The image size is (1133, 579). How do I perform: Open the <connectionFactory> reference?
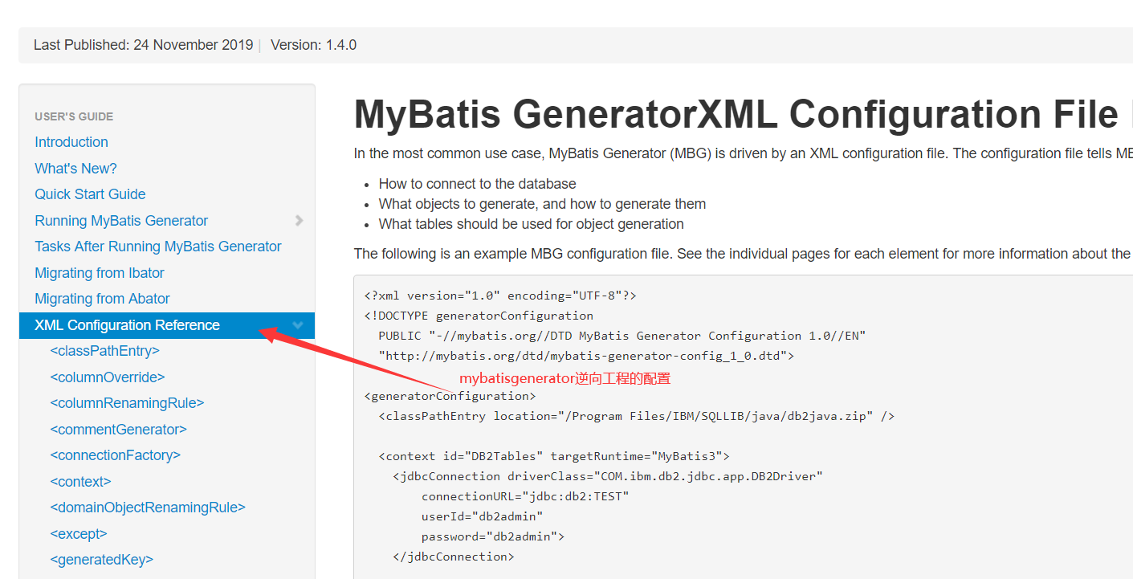coord(115,455)
